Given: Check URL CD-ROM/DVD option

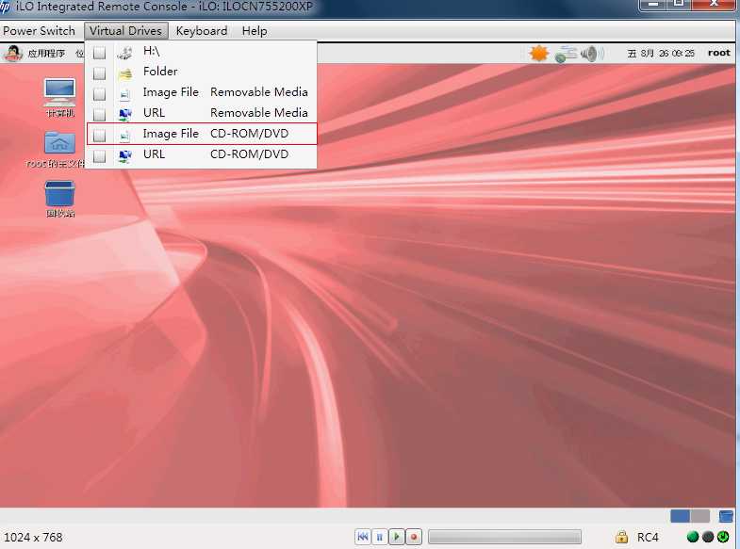Looking at the screenshot, I should [99, 156].
